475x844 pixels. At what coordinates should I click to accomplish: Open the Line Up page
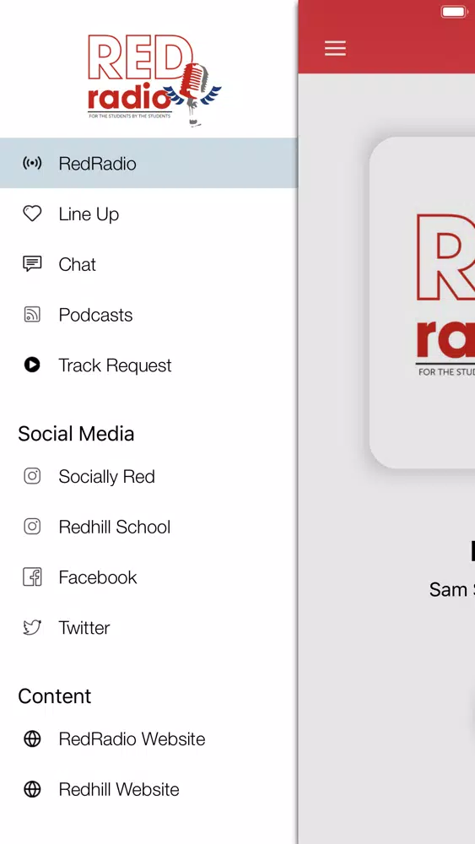tap(148, 214)
